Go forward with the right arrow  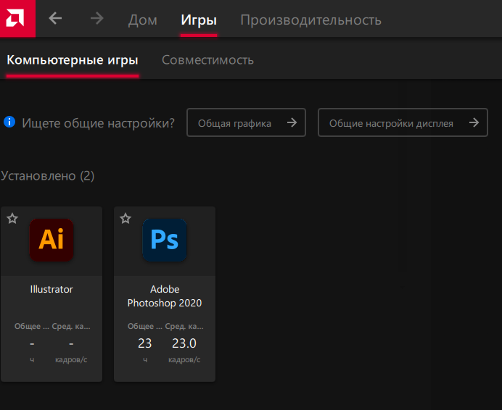click(x=96, y=19)
